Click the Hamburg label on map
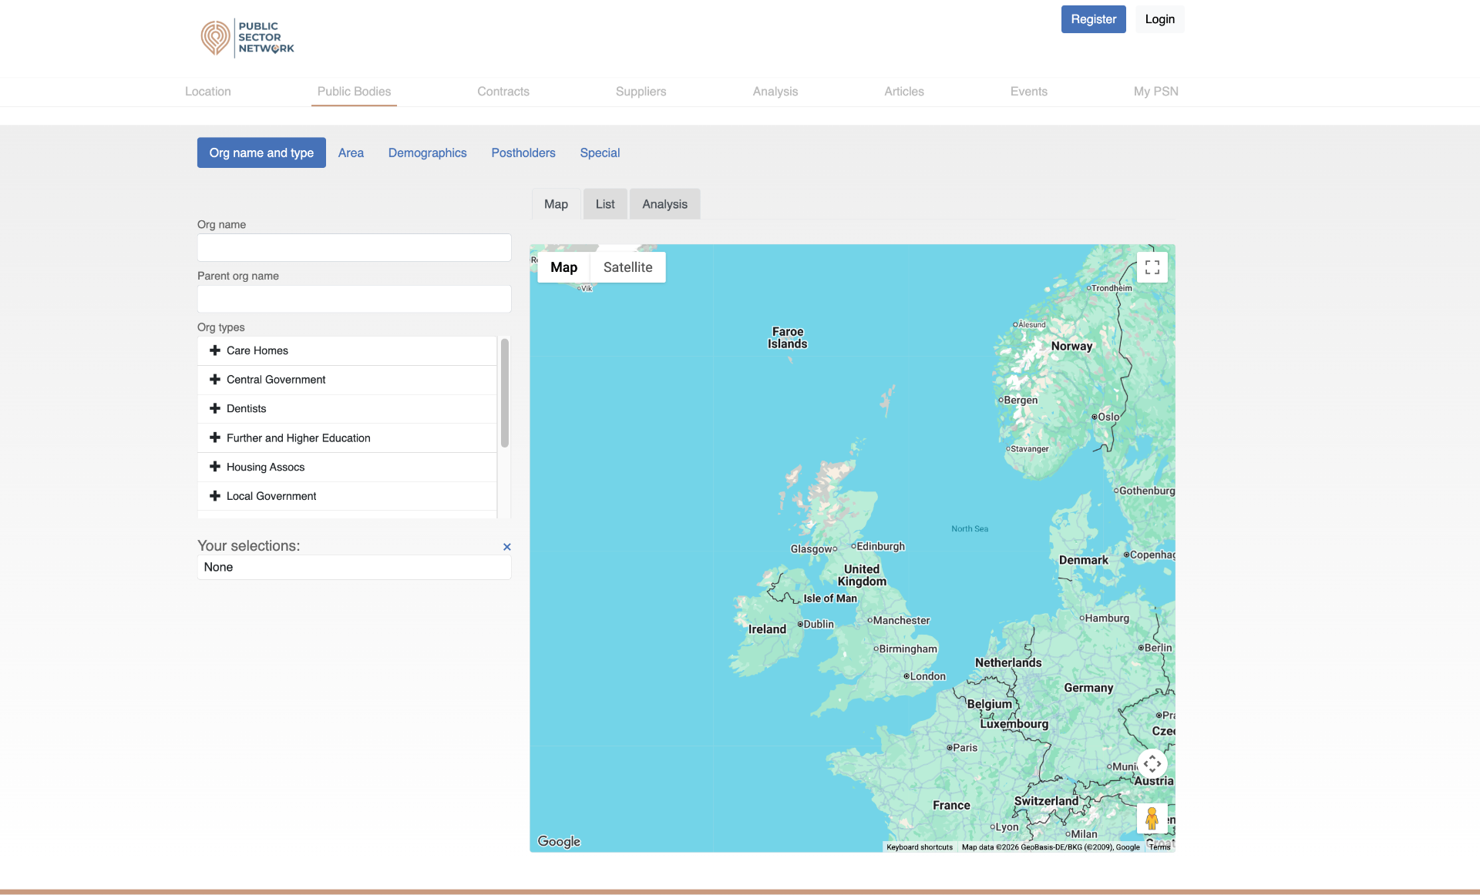 click(1107, 618)
